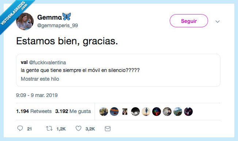Viewport: 238px width, 141px height.
Task: Follow Gemma with the Seguir button
Action: [189, 21]
